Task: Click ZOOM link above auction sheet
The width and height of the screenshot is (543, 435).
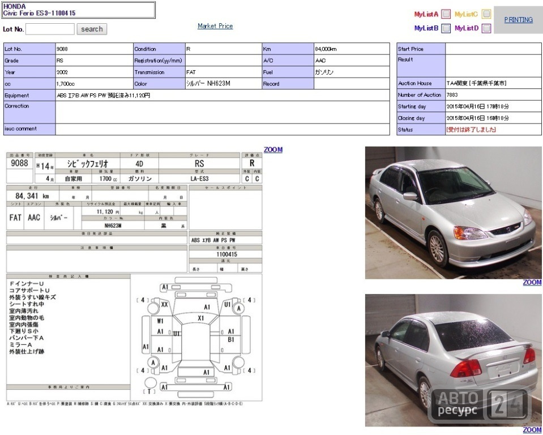Action: 273,150
